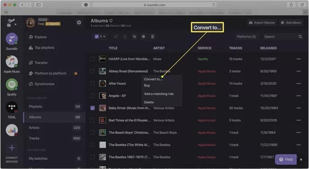Uncheck the Baby Driver album checkbox
Image resolution: width=309 pixels, height=169 pixels.
click(92, 108)
